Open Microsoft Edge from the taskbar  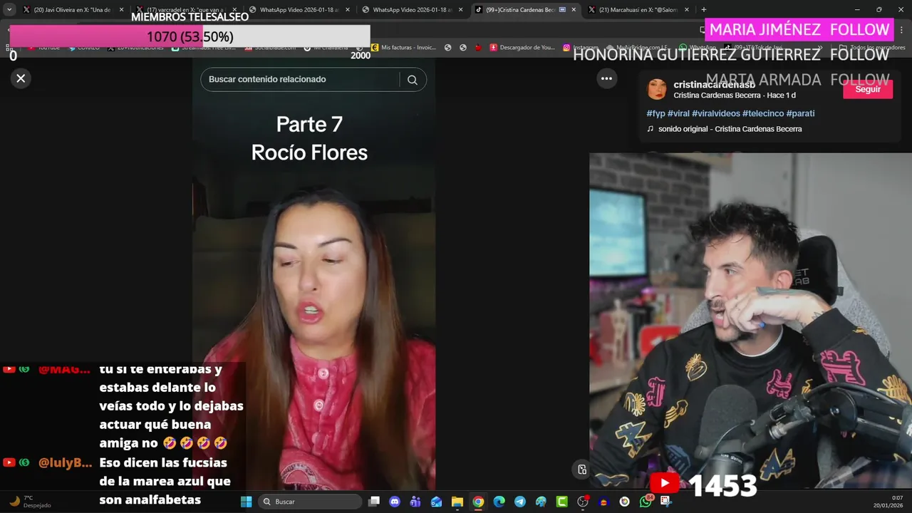[x=499, y=502]
